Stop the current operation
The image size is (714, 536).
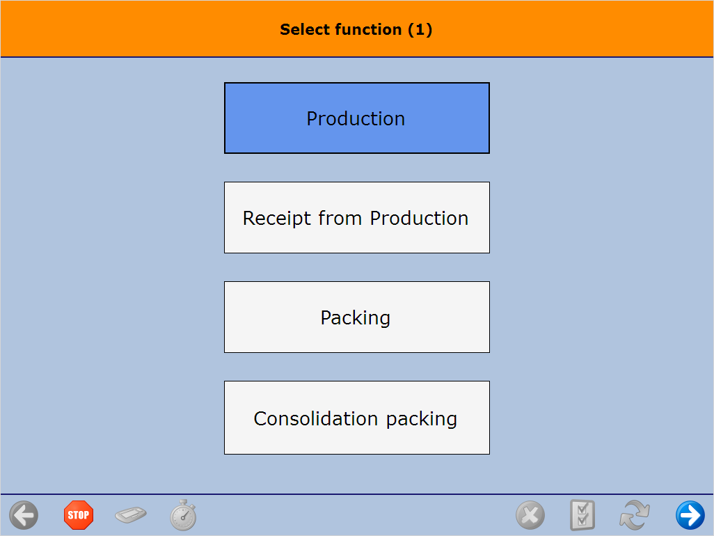[78, 515]
